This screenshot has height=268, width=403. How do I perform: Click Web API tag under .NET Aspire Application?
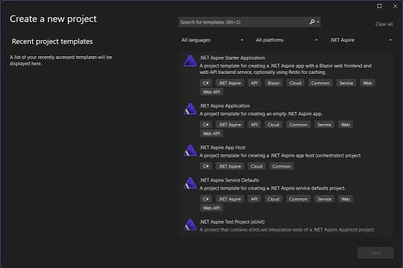(212, 133)
